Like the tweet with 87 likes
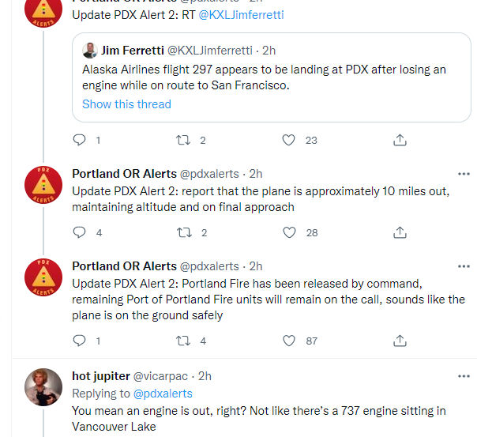Image resolution: width=477 pixels, height=437 pixels. click(289, 341)
